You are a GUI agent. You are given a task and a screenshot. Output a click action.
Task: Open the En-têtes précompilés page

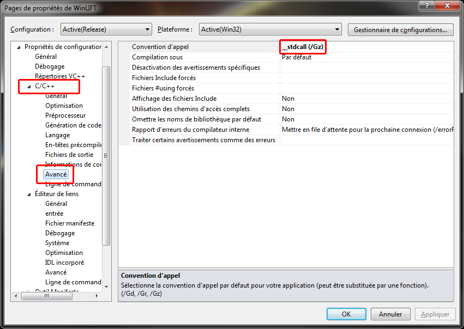click(x=73, y=145)
